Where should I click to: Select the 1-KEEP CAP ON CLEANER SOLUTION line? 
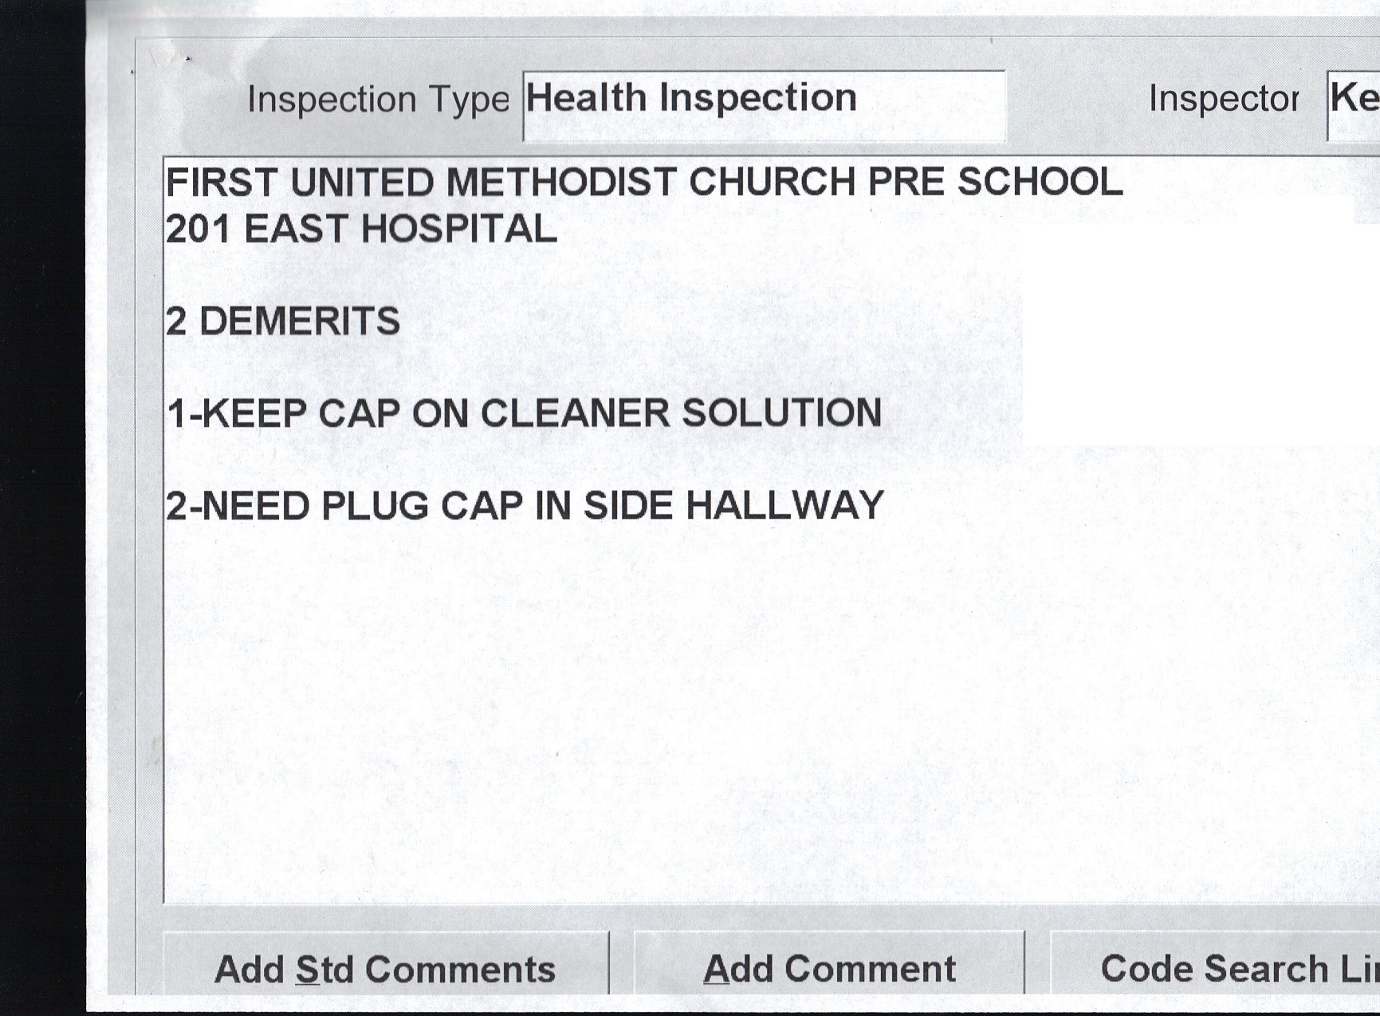pos(525,414)
